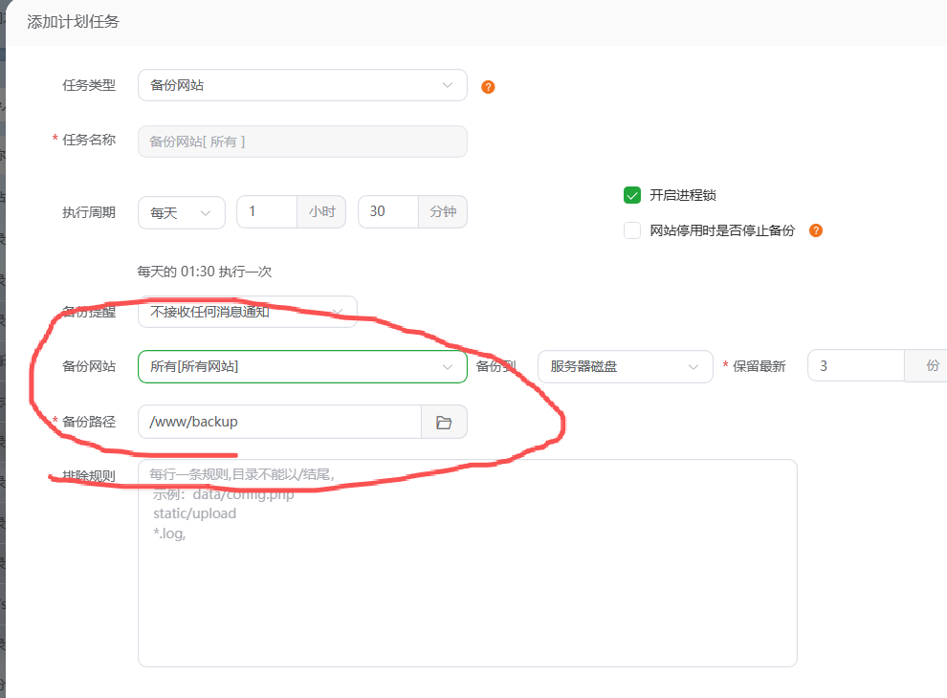
Task: Open the 任务类型 dropdown showing 备份网站
Action: 302,85
